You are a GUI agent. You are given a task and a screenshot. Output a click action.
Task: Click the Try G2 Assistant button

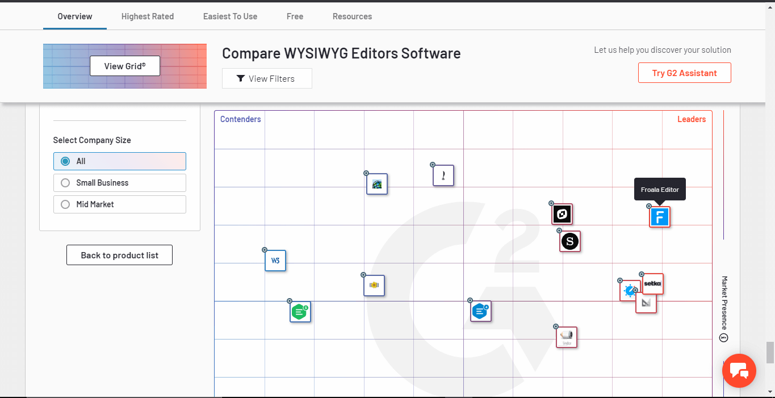point(684,73)
